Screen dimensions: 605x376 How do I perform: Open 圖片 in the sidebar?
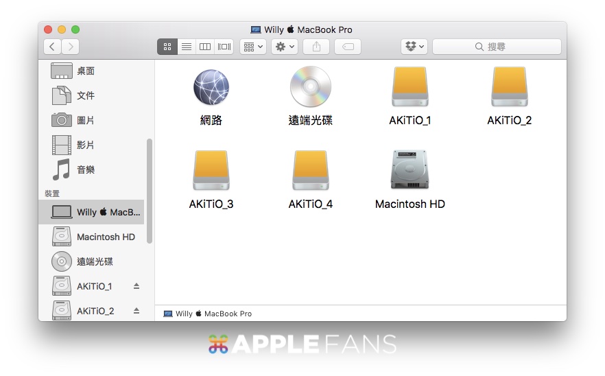coord(93,120)
